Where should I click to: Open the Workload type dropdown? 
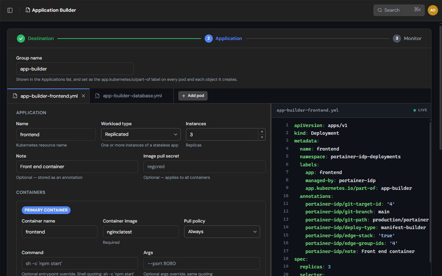click(141, 134)
